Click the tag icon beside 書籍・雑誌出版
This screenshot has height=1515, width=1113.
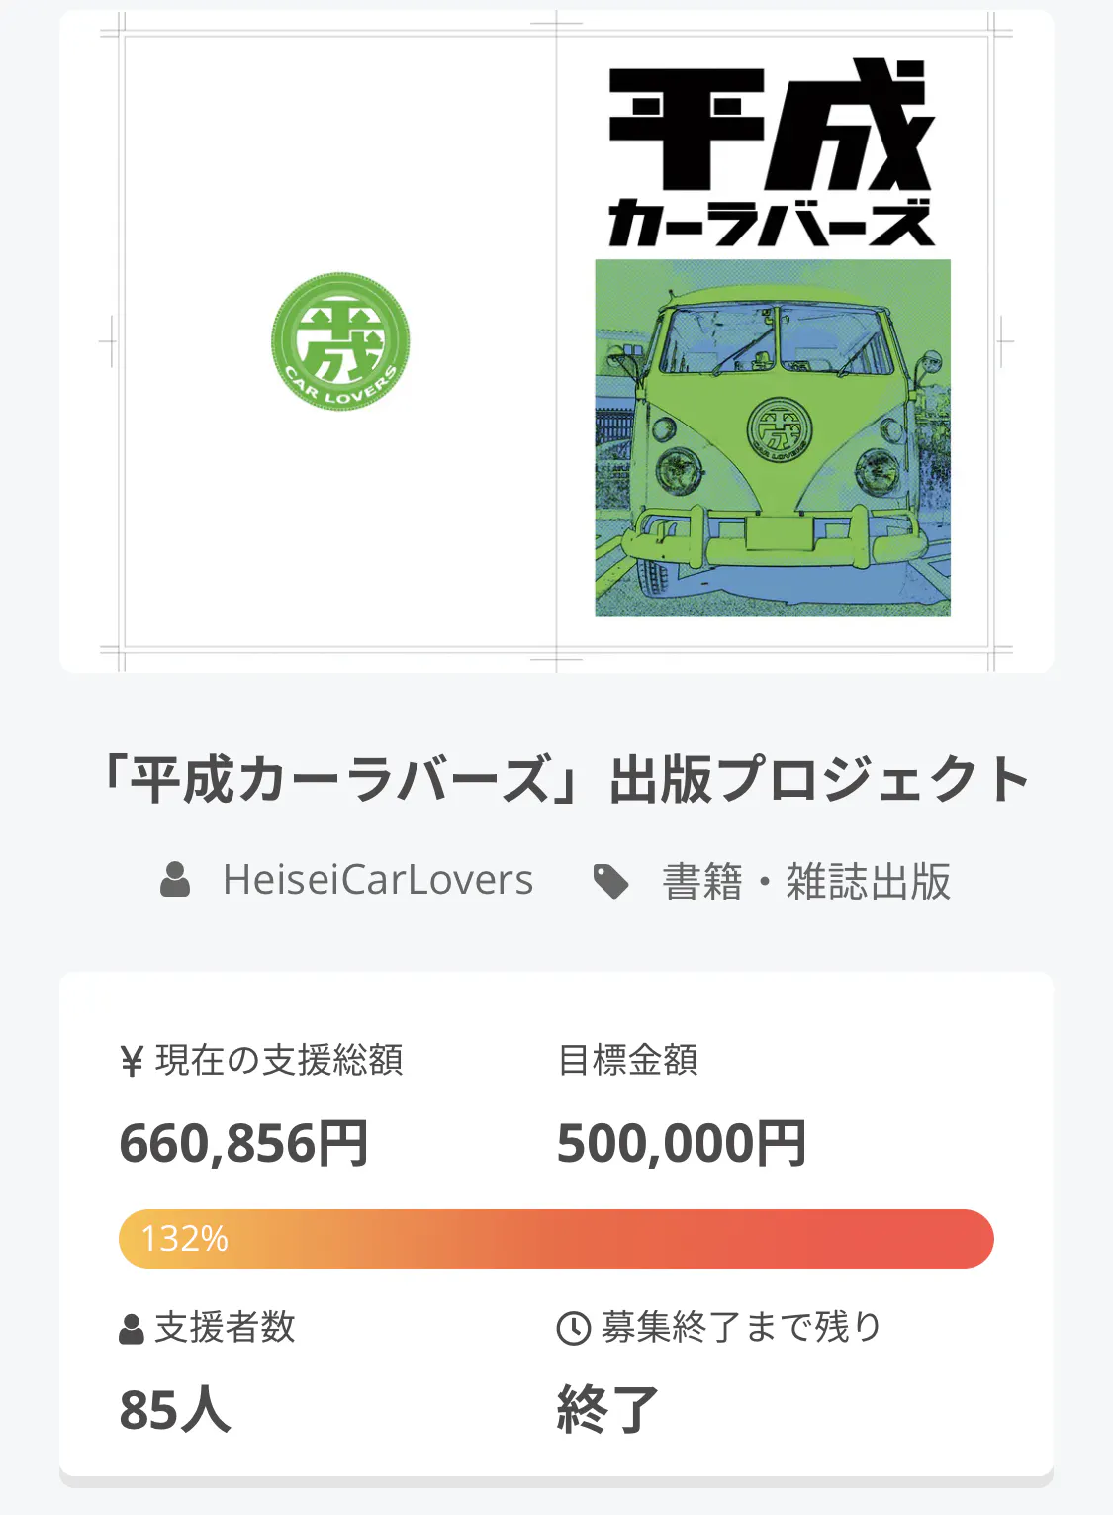tap(610, 881)
